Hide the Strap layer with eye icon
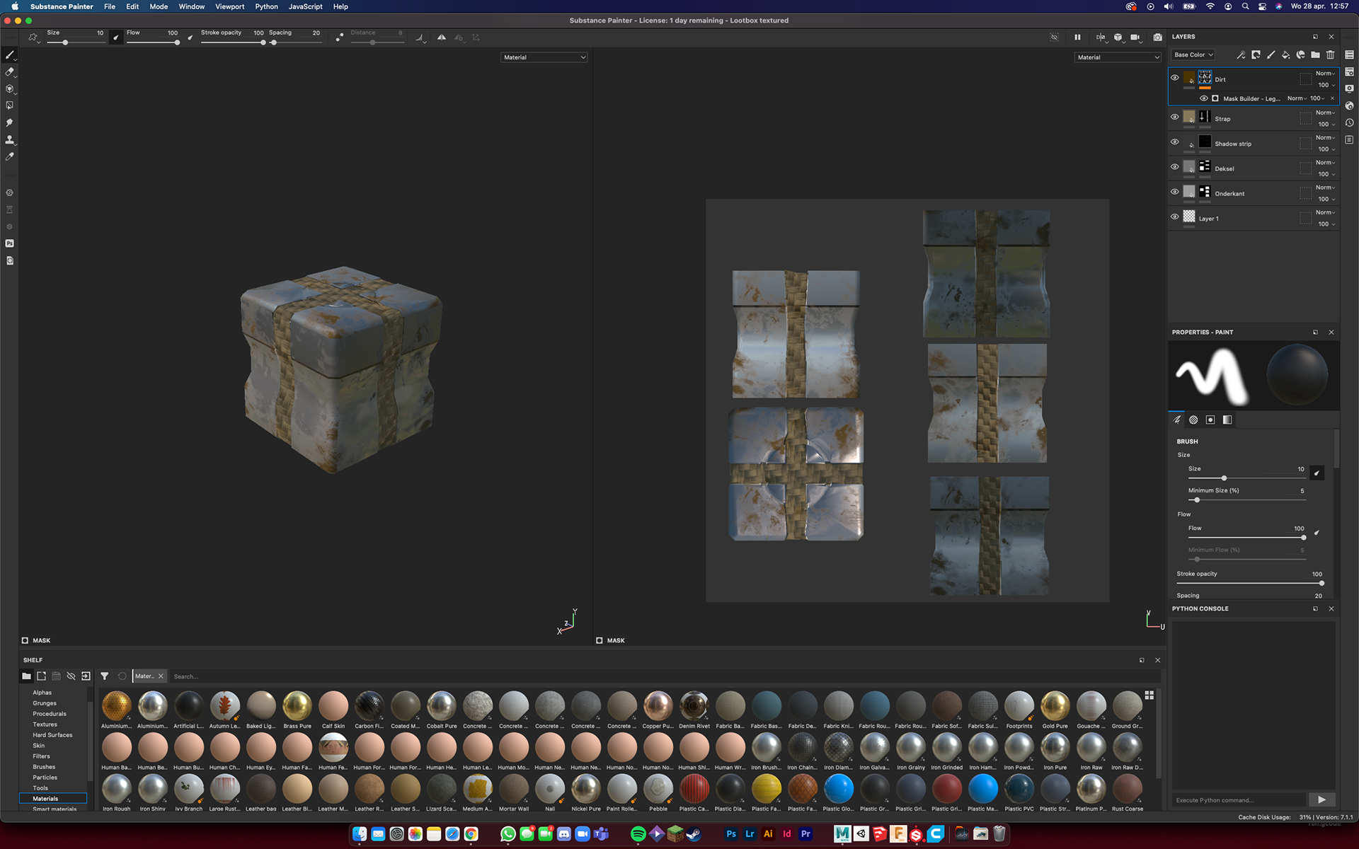Screen dimensions: 1359x849 tap(1175, 117)
